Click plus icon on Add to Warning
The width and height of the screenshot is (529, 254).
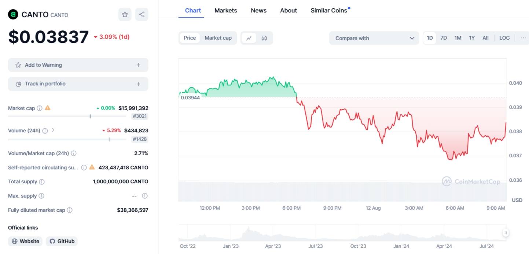(x=139, y=65)
